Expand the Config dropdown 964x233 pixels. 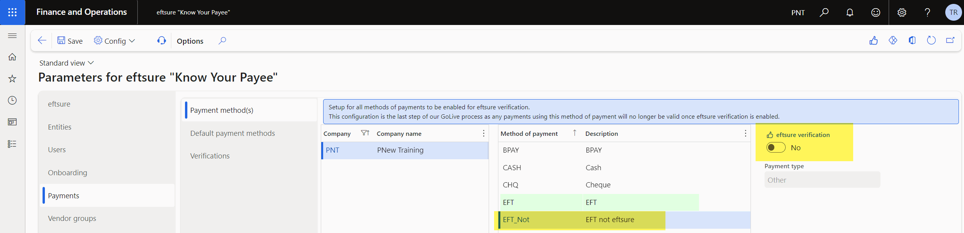tap(114, 41)
